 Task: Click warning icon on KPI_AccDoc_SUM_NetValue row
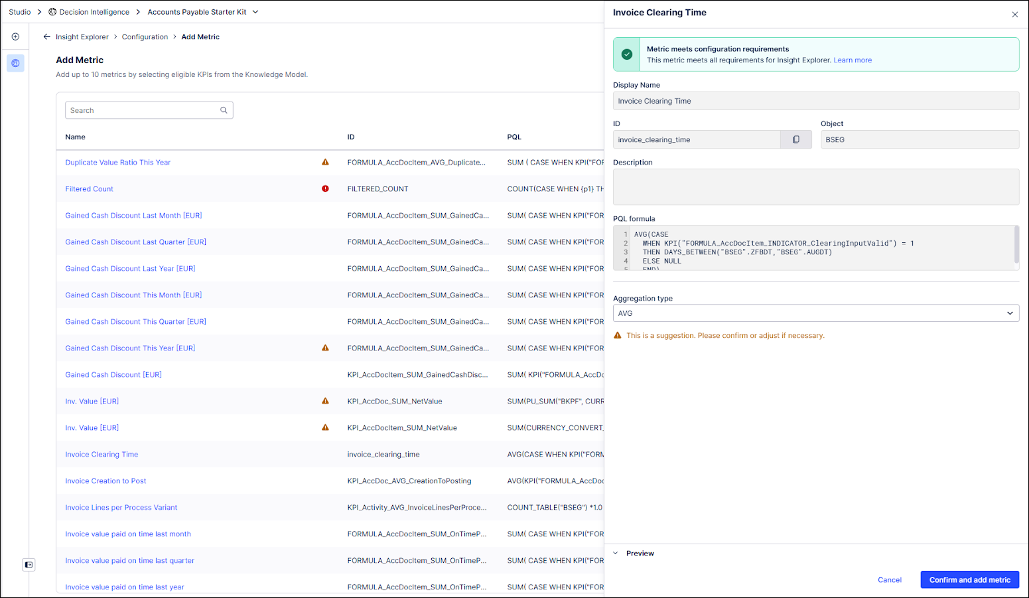[x=325, y=401]
